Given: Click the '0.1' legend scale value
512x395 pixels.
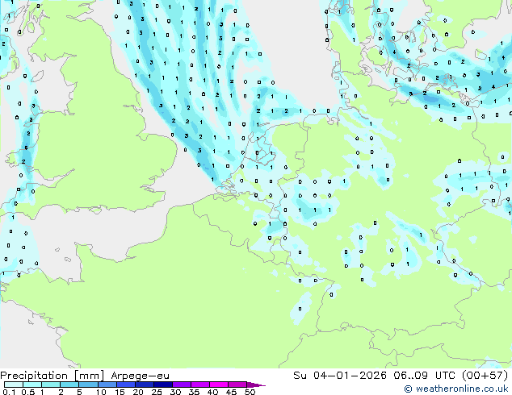Looking at the screenshot, I should coord(9,392).
